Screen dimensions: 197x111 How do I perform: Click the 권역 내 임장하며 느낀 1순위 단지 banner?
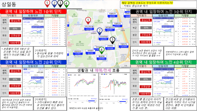33,11
